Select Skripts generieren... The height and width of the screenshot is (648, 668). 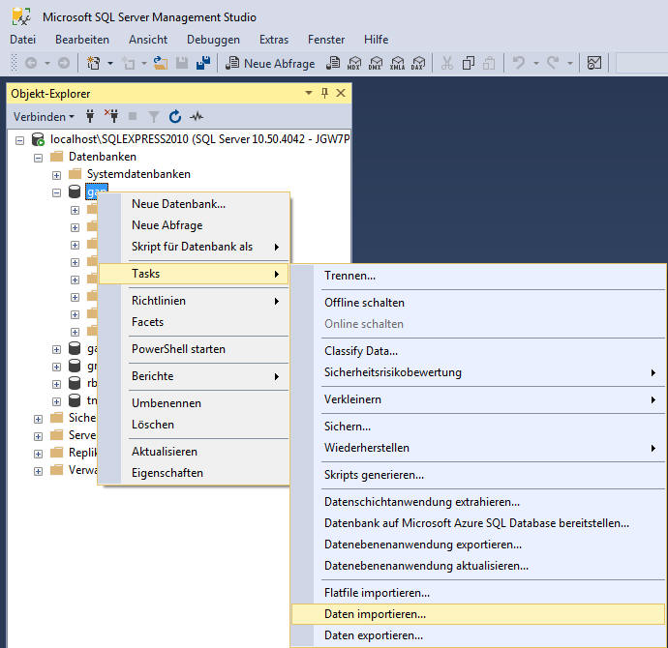click(478, 475)
